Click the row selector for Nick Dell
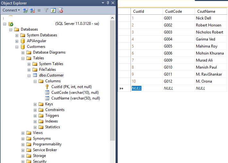Screen dimensions: 228x163 (124, 18)
